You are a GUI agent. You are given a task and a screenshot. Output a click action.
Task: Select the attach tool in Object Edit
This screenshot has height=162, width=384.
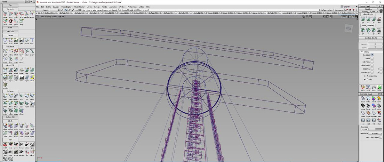[5, 69]
